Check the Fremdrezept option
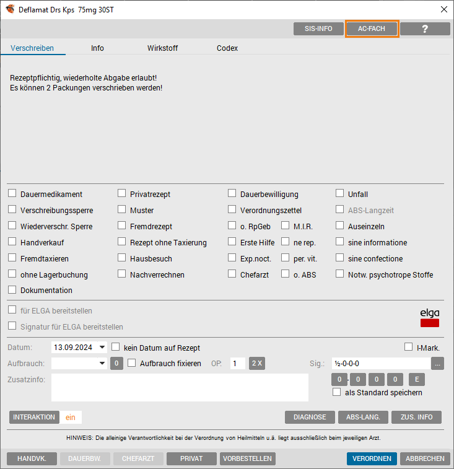Image resolution: width=454 pixels, height=469 pixels. pos(121,226)
